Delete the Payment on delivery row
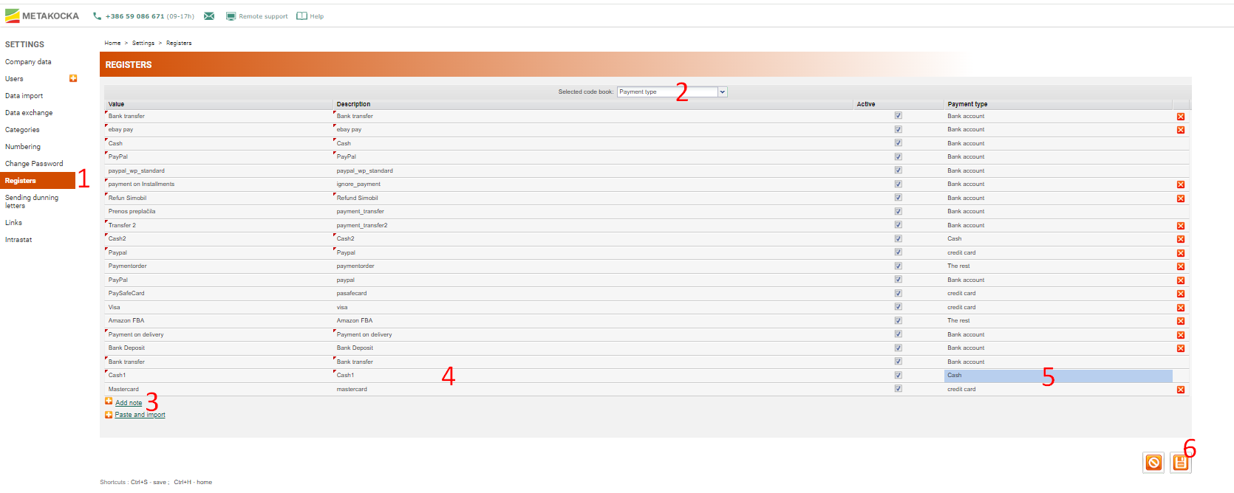 [1180, 335]
